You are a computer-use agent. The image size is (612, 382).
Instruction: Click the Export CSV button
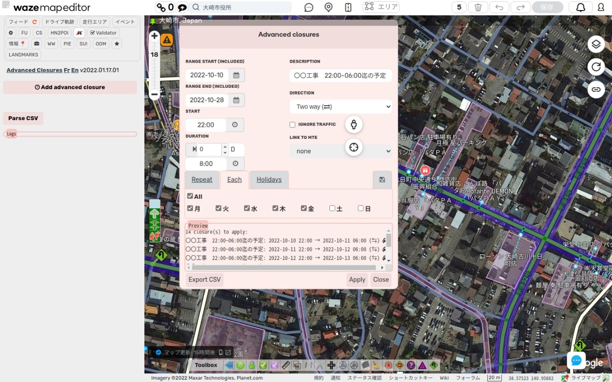click(205, 280)
